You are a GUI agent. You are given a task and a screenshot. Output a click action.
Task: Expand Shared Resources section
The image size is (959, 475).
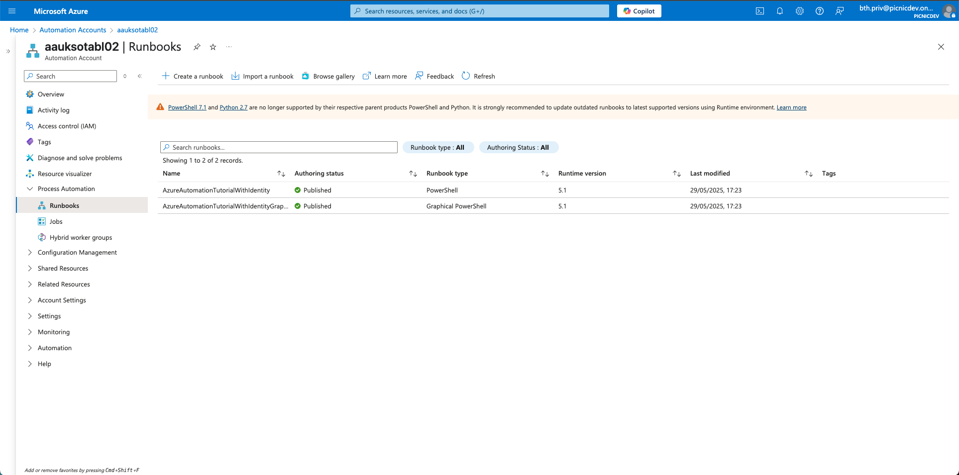(x=30, y=268)
